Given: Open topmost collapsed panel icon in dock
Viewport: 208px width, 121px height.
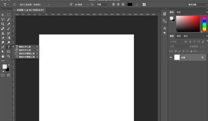Looking at the screenshot, I should 165,13.
